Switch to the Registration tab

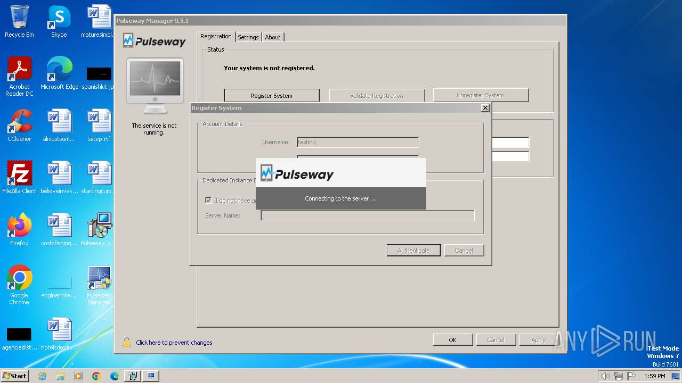point(216,36)
